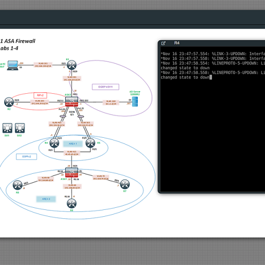Click the lower ASA1 firewall icon
This screenshot has height=265, width=265.
[x=72, y=172]
